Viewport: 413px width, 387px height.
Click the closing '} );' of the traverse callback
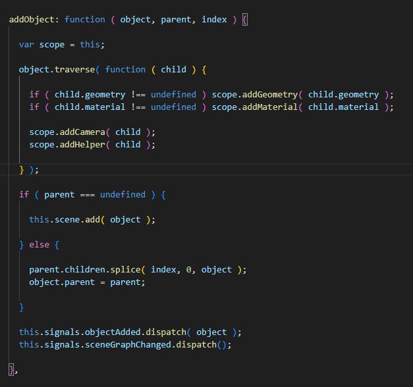[x=29, y=170]
